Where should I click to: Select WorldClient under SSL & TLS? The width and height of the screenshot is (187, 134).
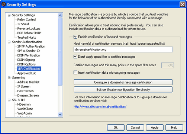[x=25, y=109]
